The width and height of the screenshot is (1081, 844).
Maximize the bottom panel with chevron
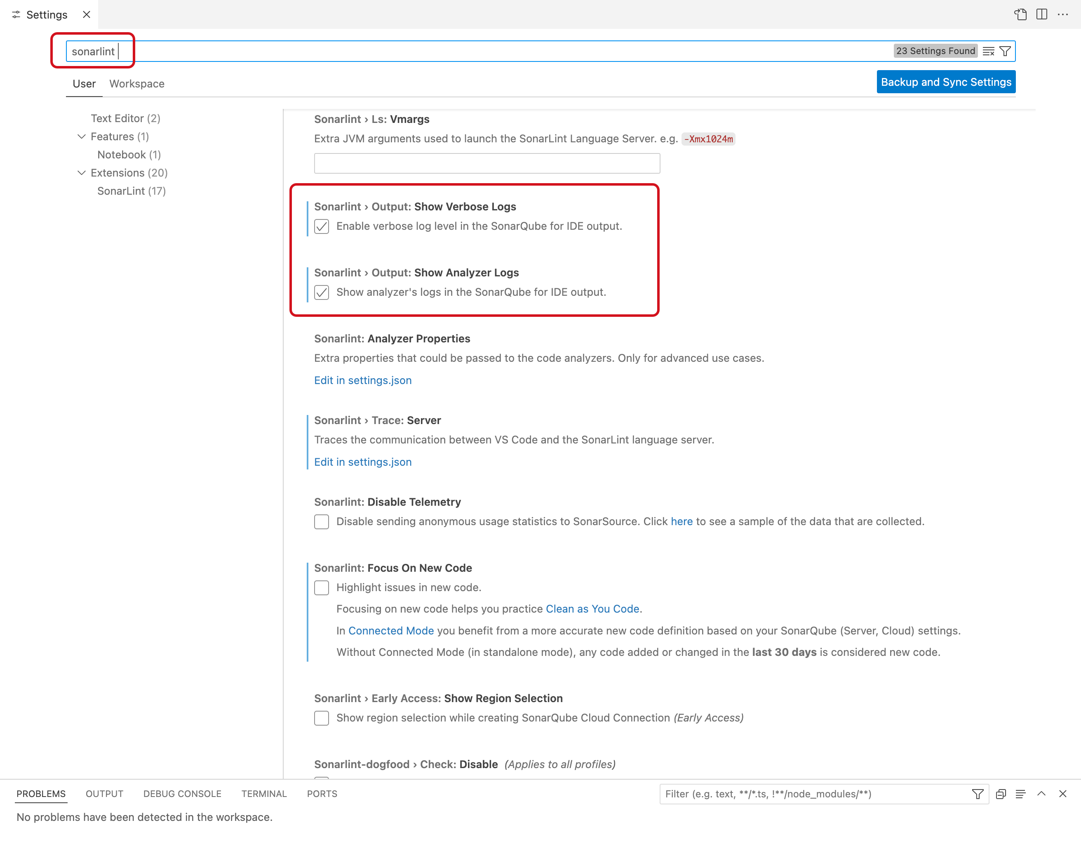1041,794
